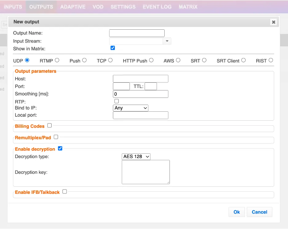Screen dimensions: 288x229
Task: Select the AWS radio button
Action: tap(178, 60)
